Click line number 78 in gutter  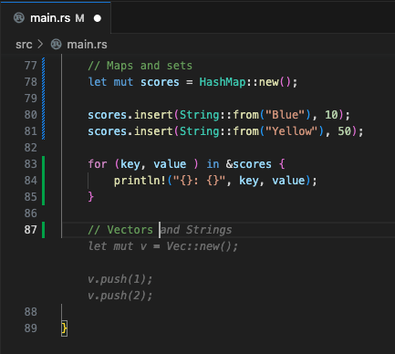click(31, 82)
